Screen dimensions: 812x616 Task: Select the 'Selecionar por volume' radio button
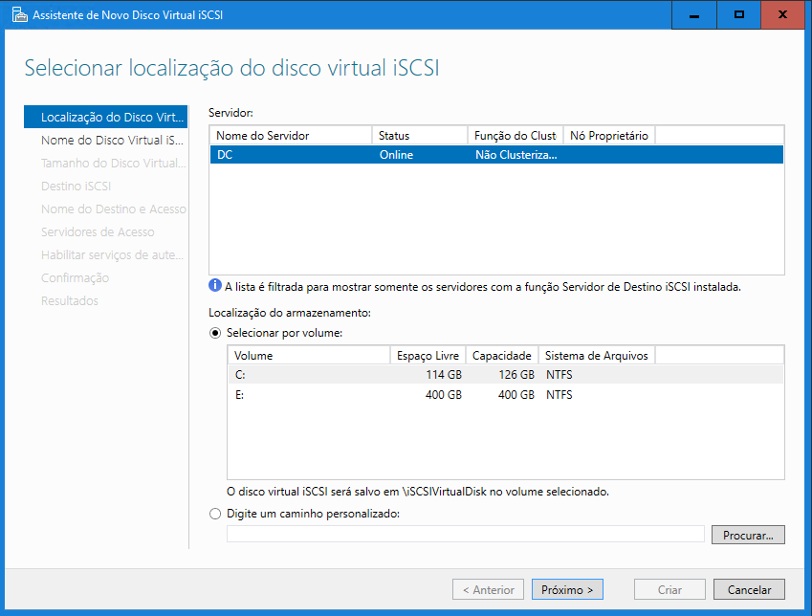[x=215, y=333]
